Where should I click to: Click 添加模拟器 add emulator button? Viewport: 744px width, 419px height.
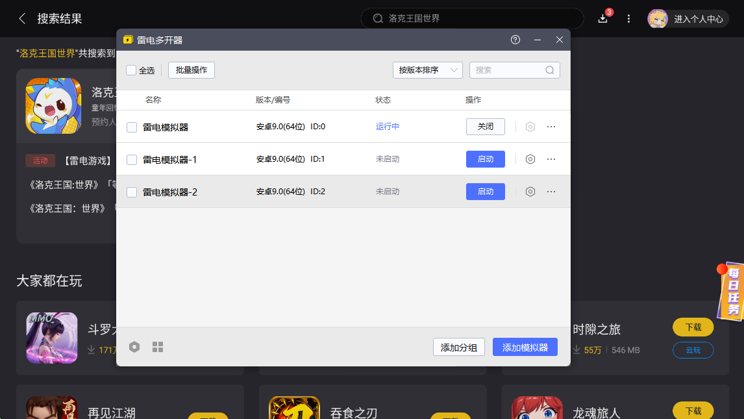pos(525,347)
